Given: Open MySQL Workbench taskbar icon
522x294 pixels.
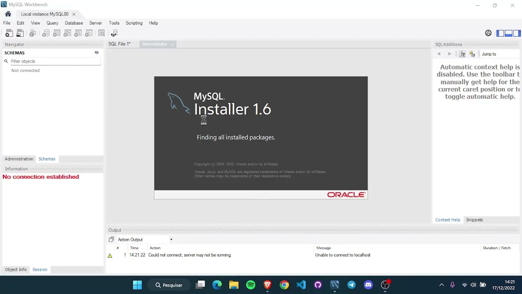Looking at the screenshot, I should point(334,285).
